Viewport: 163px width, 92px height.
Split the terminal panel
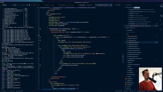tap(27, 5)
